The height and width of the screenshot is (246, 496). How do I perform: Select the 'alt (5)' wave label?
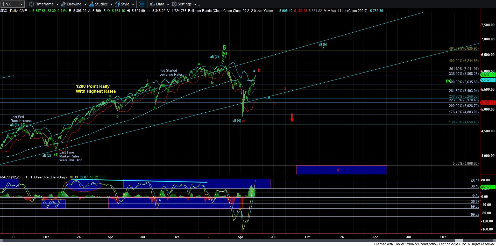click(x=323, y=44)
